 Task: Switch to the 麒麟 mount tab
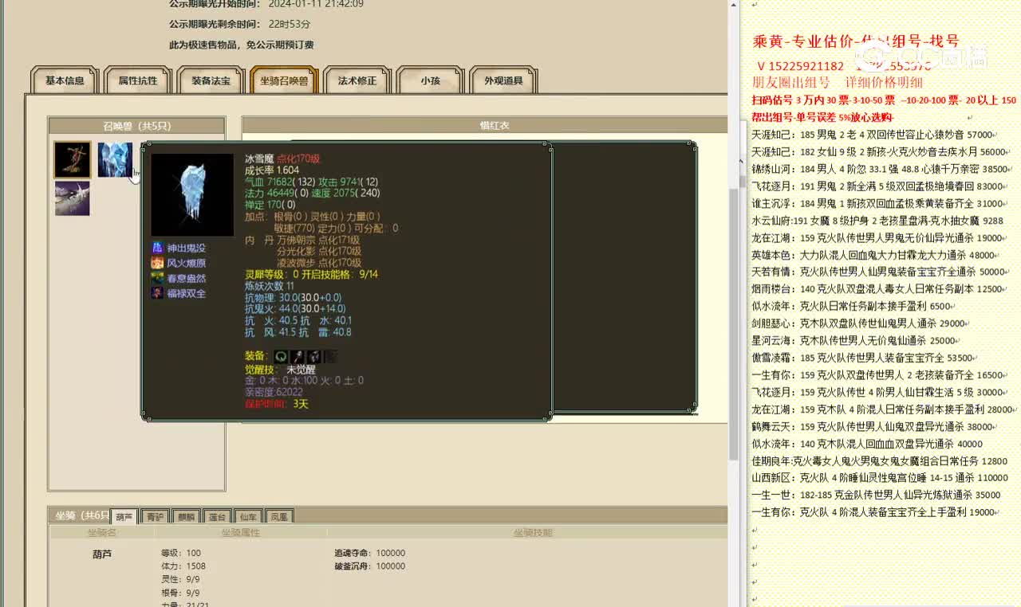click(x=186, y=517)
